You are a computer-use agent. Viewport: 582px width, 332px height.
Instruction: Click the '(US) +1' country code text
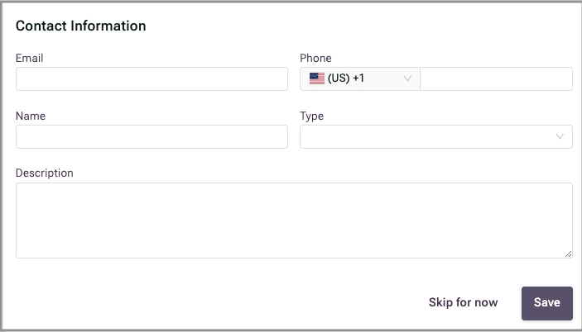pyautogui.click(x=346, y=79)
